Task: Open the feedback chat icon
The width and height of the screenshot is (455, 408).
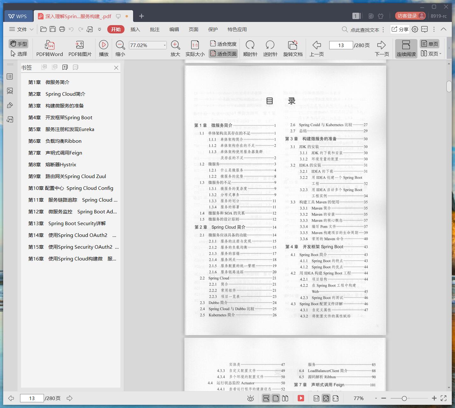Action: [x=424, y=29]
